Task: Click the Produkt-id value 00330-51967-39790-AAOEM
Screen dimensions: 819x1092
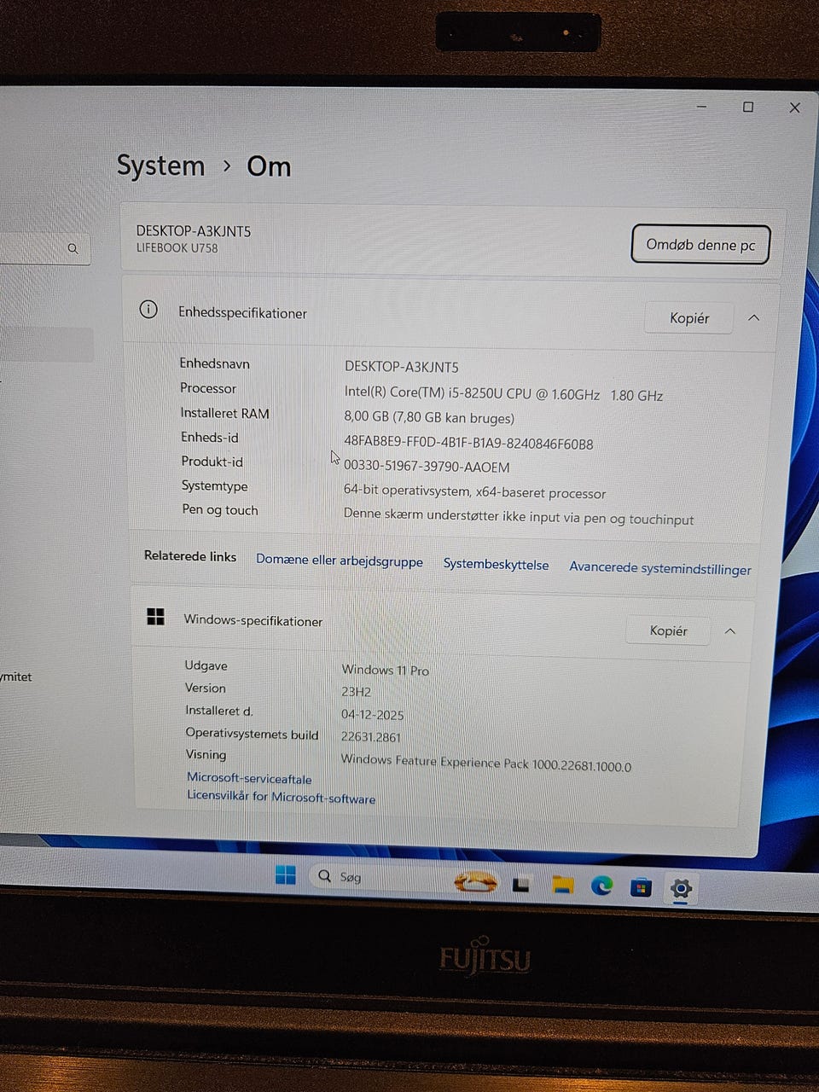Action: click(x=427, y=468)
